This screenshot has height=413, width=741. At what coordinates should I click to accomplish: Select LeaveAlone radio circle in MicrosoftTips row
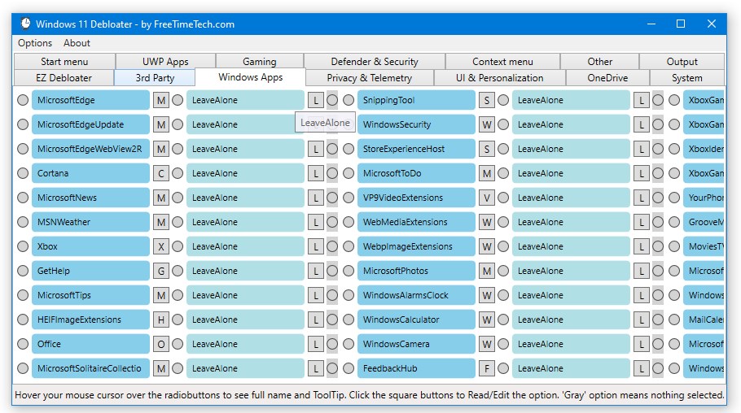(x=178, y=295)
